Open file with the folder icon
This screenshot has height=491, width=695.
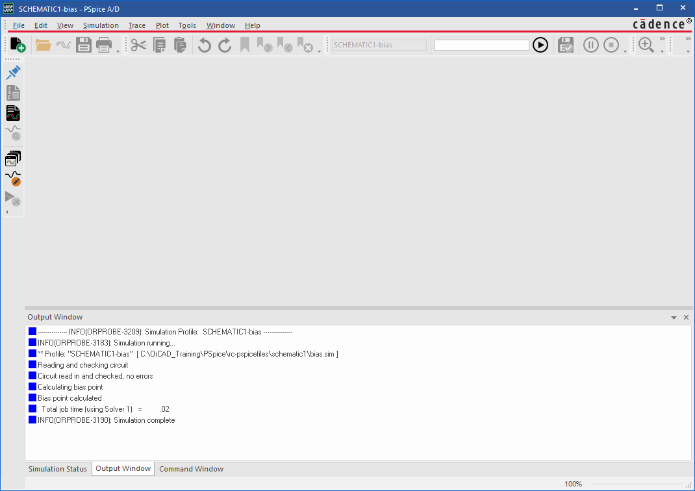(43, 45)
